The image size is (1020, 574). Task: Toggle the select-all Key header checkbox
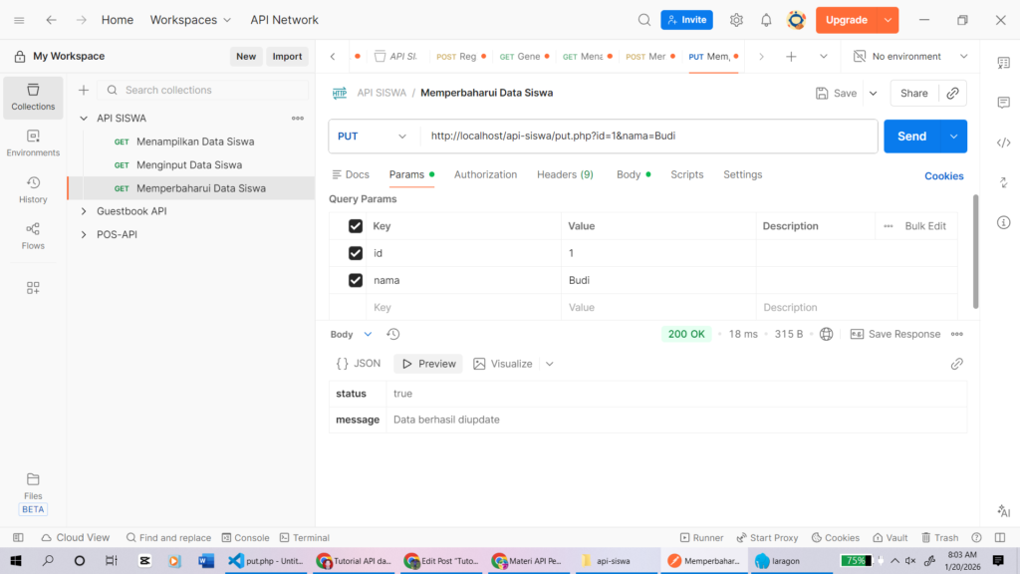pos(356,226)
